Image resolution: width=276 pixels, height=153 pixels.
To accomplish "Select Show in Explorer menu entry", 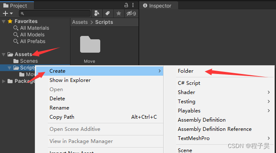I will coord(70,80).
